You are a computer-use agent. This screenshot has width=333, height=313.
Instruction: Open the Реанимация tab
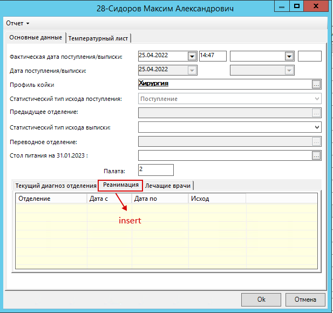[x=120, y=185]
